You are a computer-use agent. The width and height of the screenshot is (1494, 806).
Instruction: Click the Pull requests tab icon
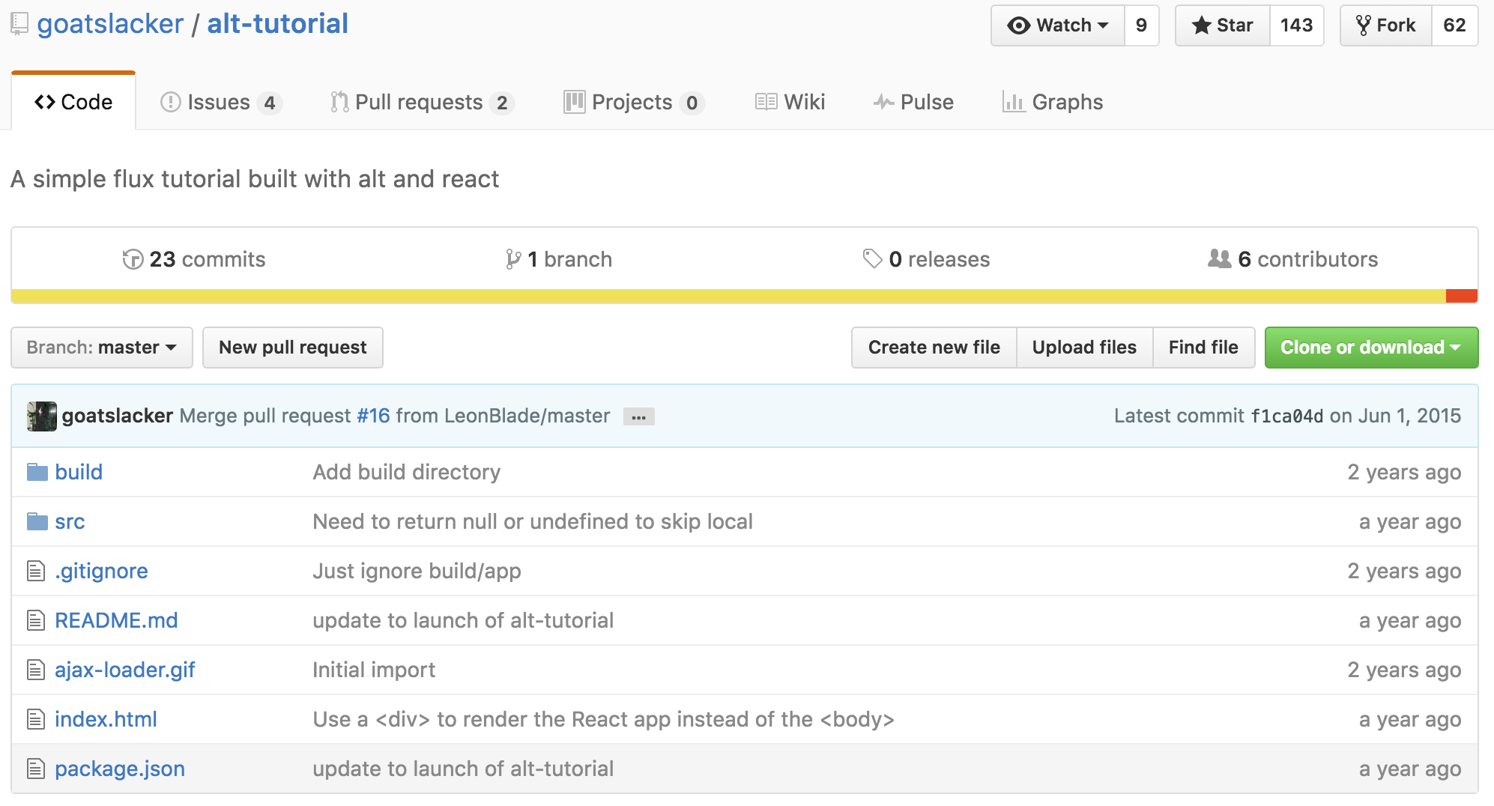(x=339, y=102)
